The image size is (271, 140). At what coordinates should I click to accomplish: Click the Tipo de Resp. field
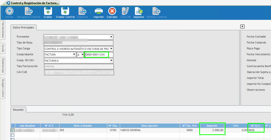pos(79,43)
